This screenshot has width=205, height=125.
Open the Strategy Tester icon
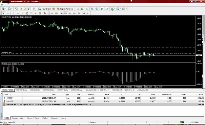pyautogui.click(x=34, y=9)
